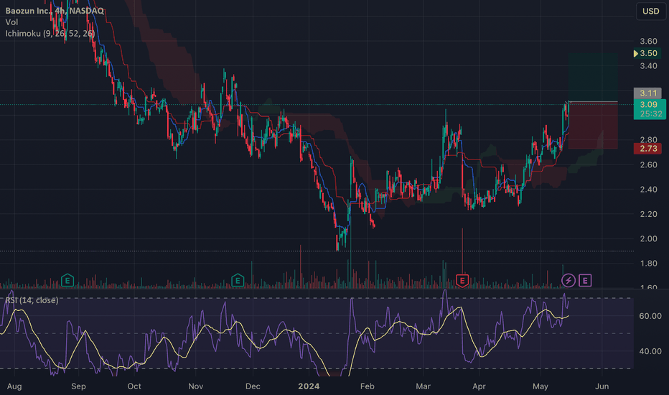Click the Mar label on time axis
Viewport: 669px width, 395px height.
click(x=424, y=386)
